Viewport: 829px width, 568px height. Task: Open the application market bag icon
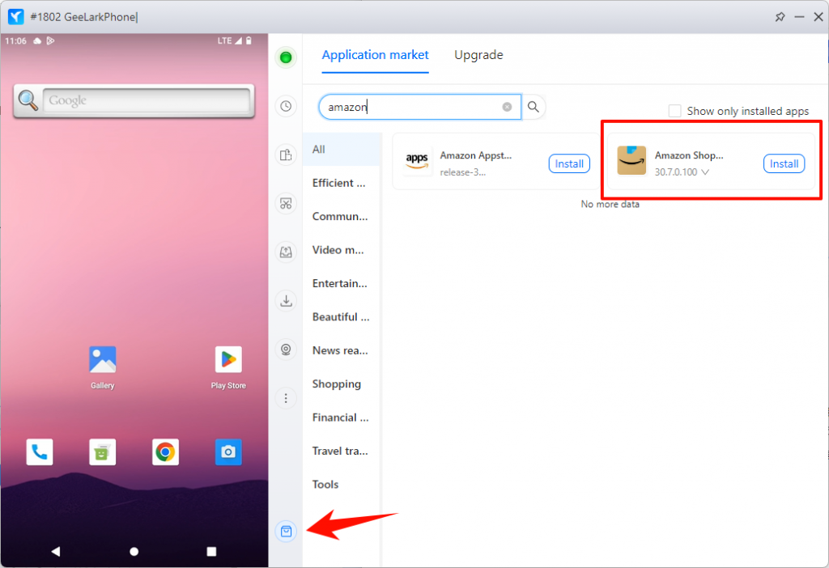(286, 531)
